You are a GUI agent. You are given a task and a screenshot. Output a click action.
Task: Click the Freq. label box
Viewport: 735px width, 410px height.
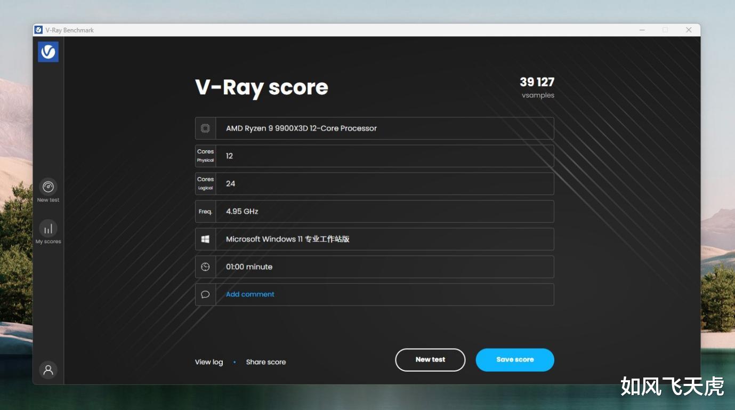pyautogui.click(x=205, y=212)
